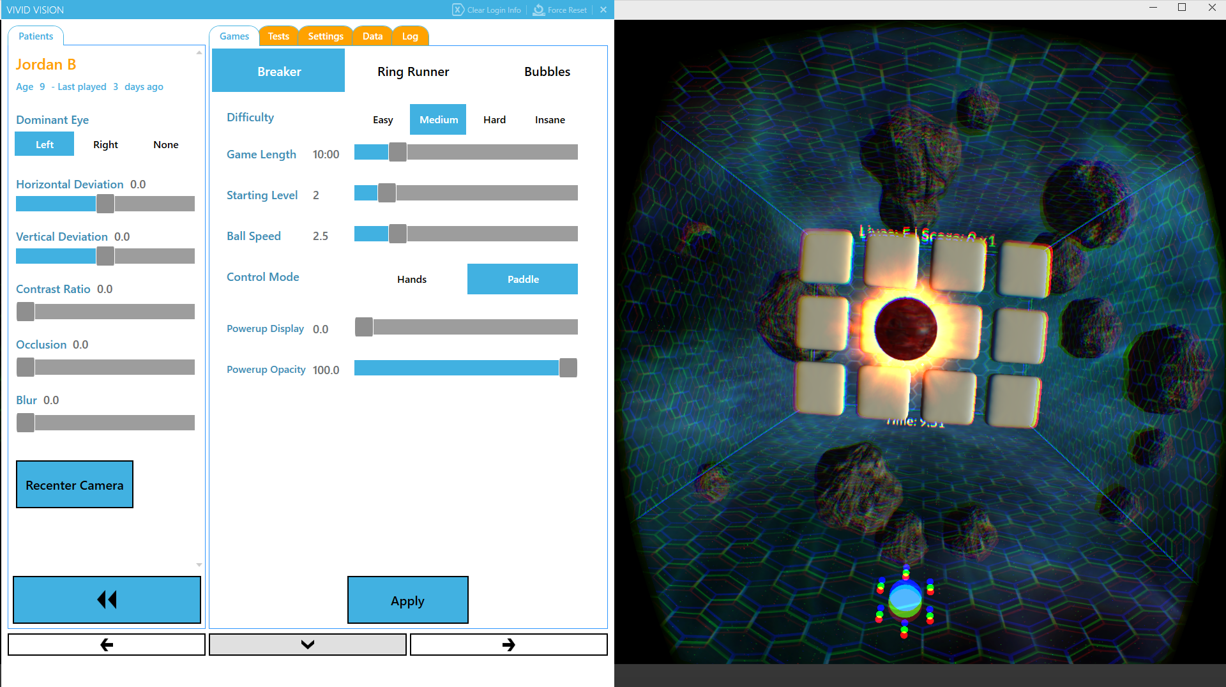1226x687 pixels.
Task: Maximize the game preview window
Action: pos(1182,8)
